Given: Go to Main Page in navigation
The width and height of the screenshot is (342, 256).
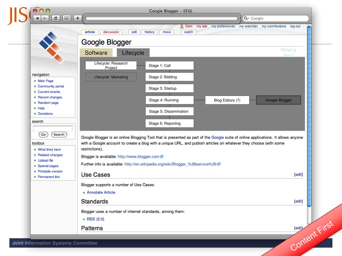Looking at the screenshot, I should 45,81.
